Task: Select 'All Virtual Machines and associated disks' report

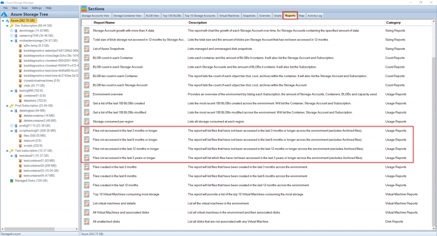Action: tap(121, 212)
